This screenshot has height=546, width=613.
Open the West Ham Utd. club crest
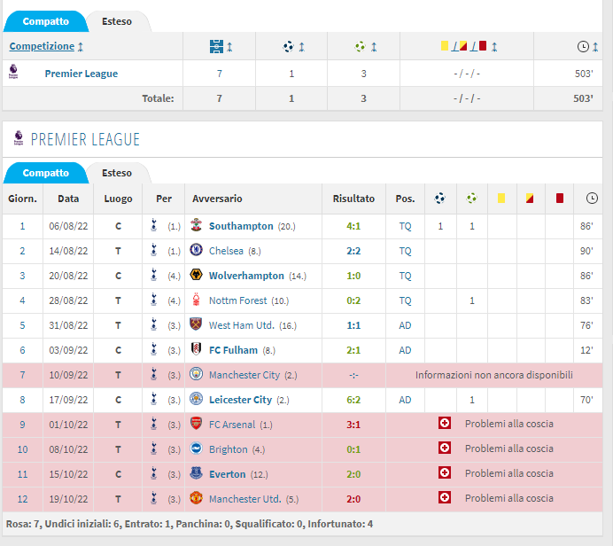(x=197, y=324)
